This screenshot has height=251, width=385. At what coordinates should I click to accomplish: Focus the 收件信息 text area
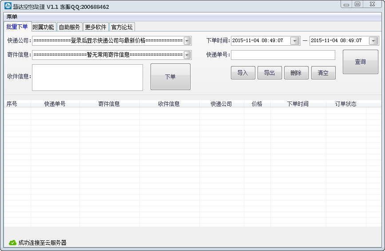click(x=87, y=78)
